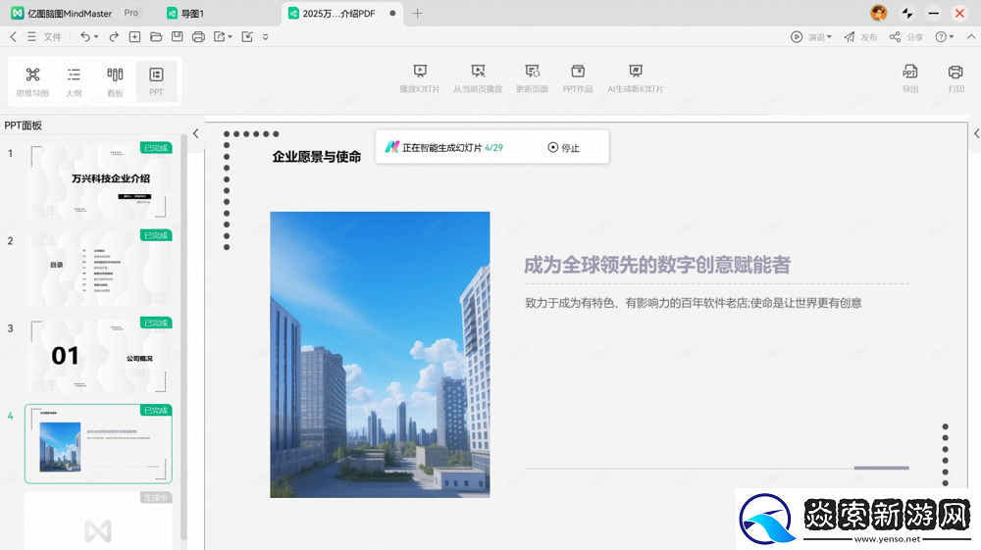The width and height of the screenshot is (981, 550).
Task: Open the user avatar profile
Action: (879, 13)
